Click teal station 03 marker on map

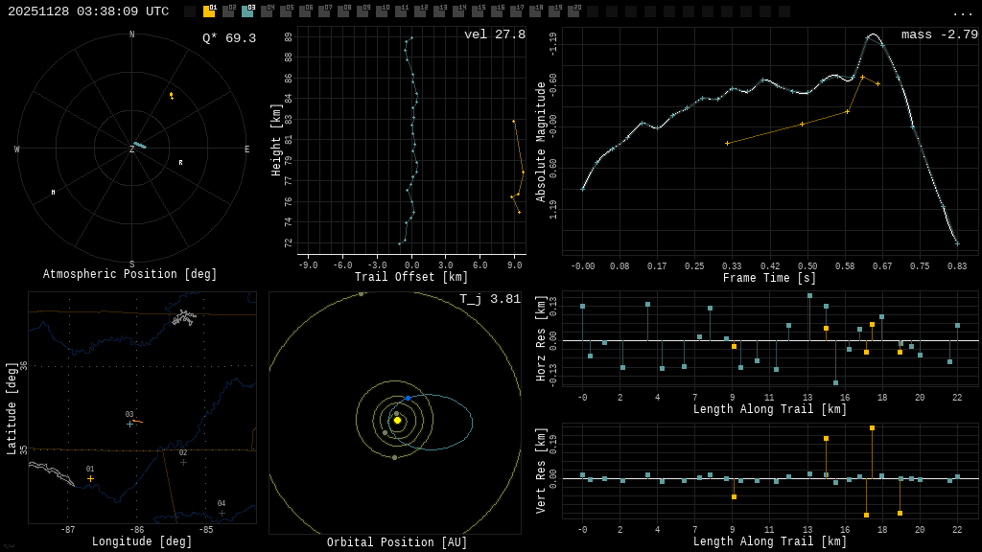coord(129,424)
